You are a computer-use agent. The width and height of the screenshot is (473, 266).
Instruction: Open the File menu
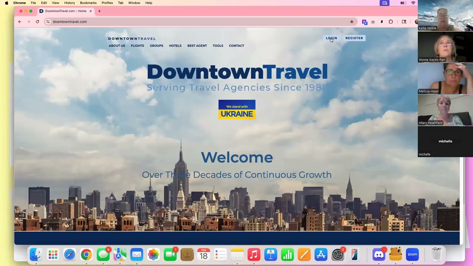(33, 3)
